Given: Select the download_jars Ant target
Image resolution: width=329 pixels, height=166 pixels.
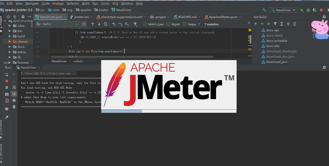Looking at the screenshot, I should pyautogui.click(x=277, y=62).
